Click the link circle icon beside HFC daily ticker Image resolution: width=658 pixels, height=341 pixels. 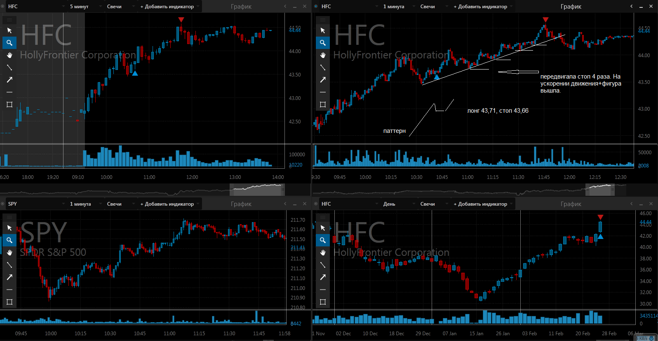pyautogui.click(x=316, y=204)
